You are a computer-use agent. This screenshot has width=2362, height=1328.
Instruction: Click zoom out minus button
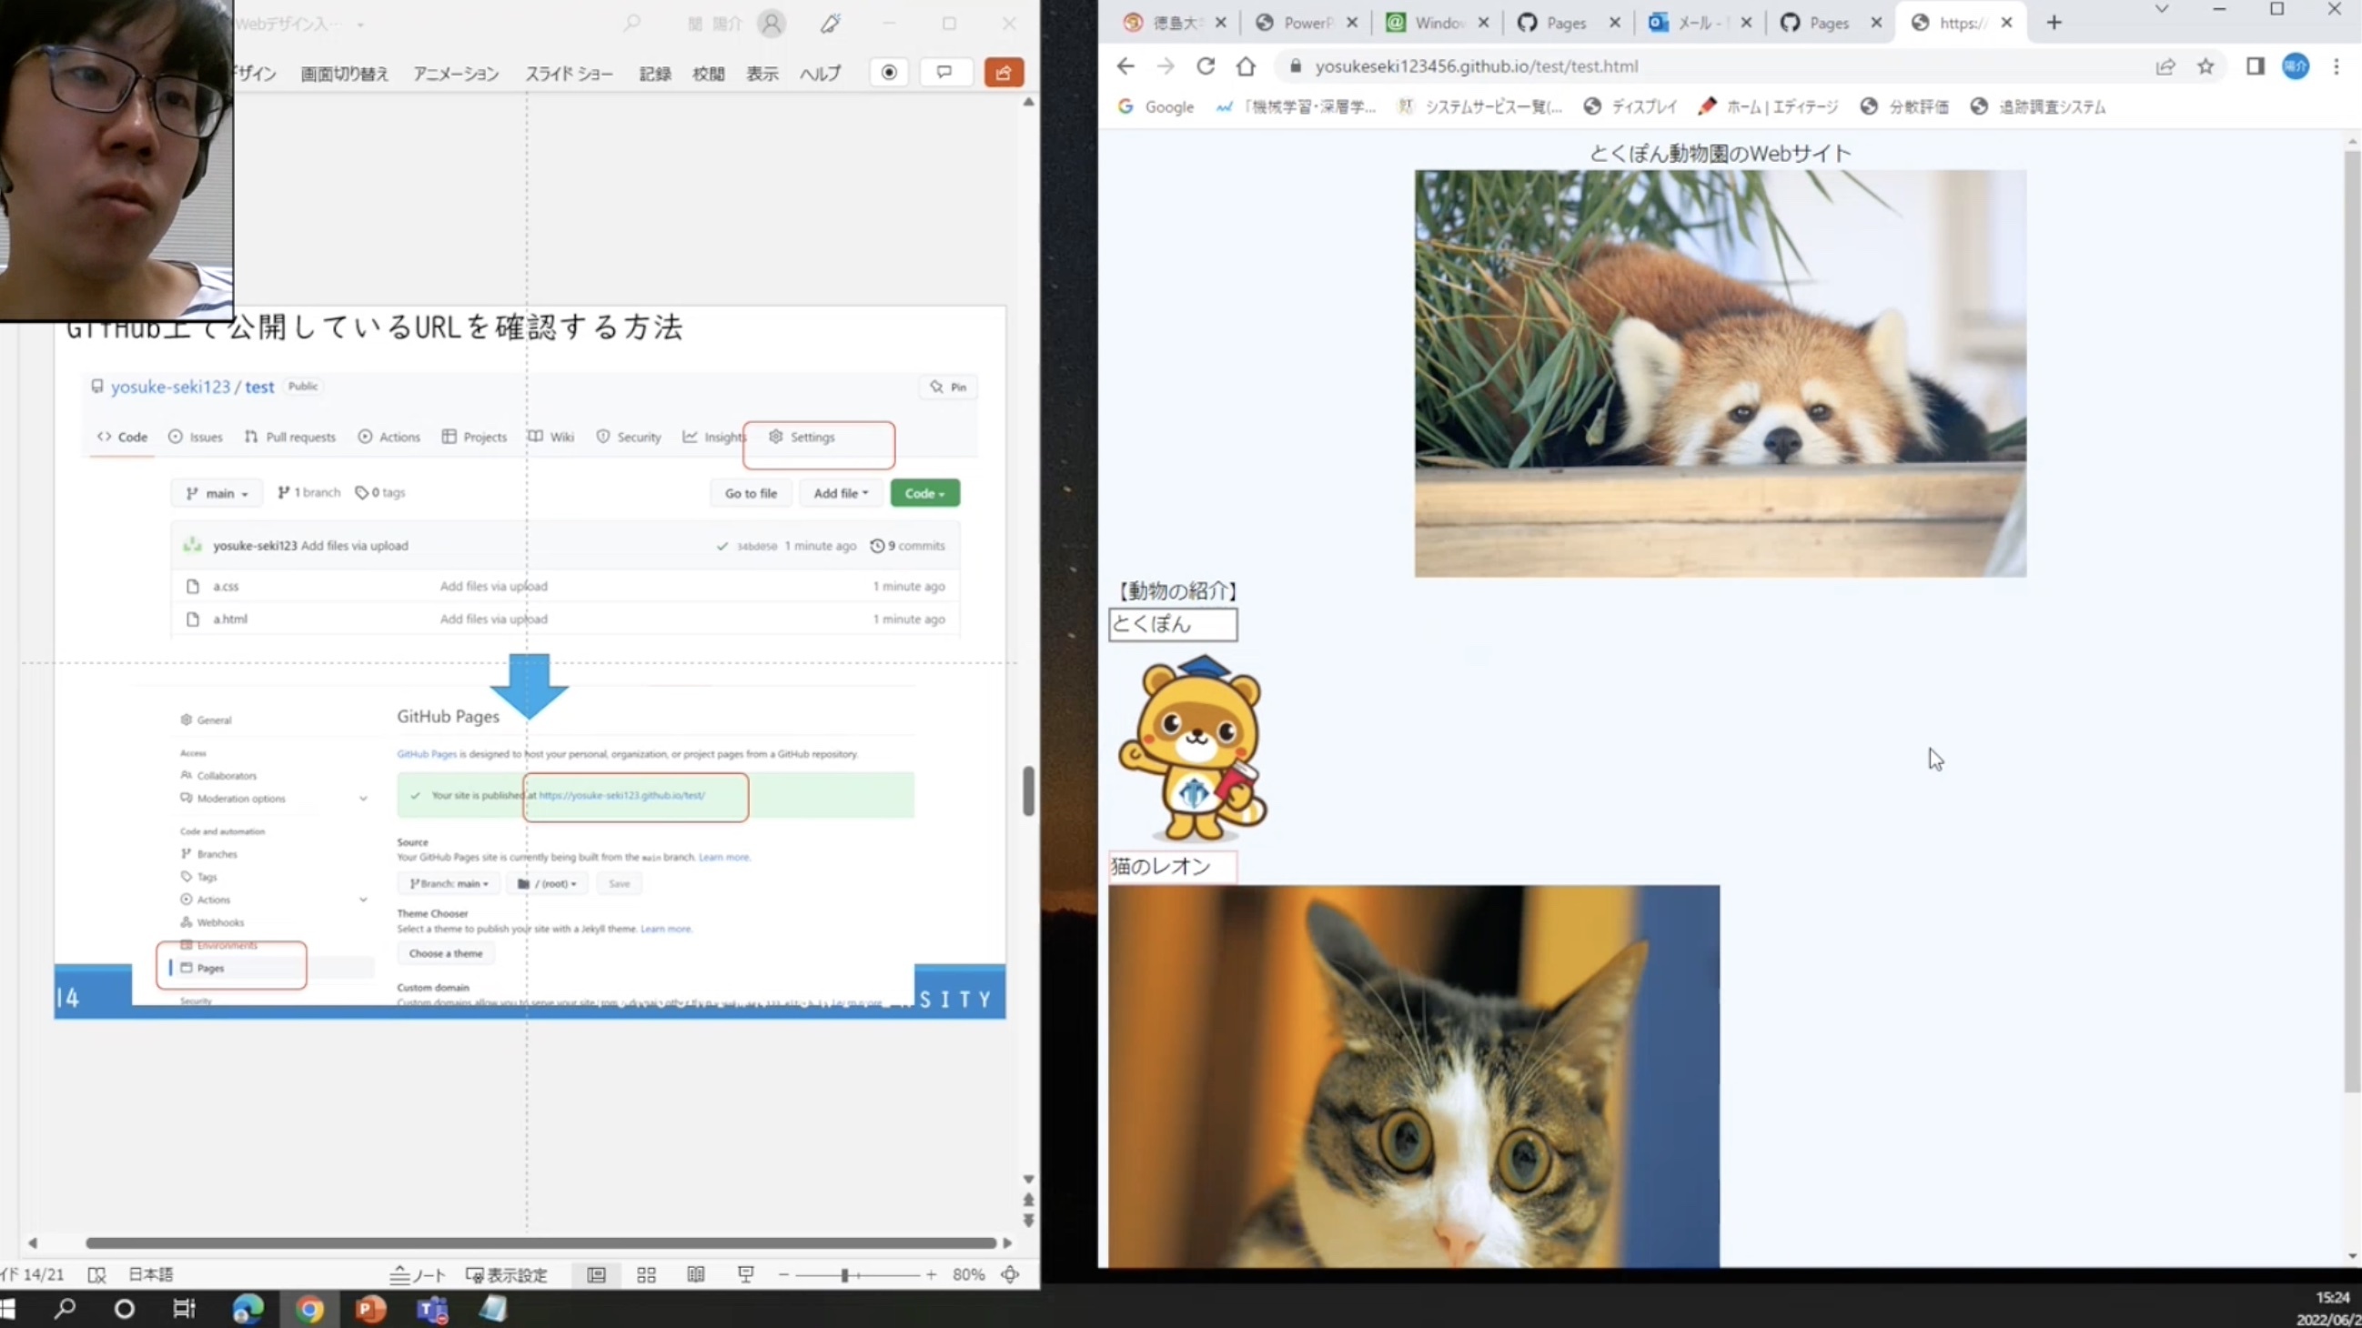pos(784,1275)
